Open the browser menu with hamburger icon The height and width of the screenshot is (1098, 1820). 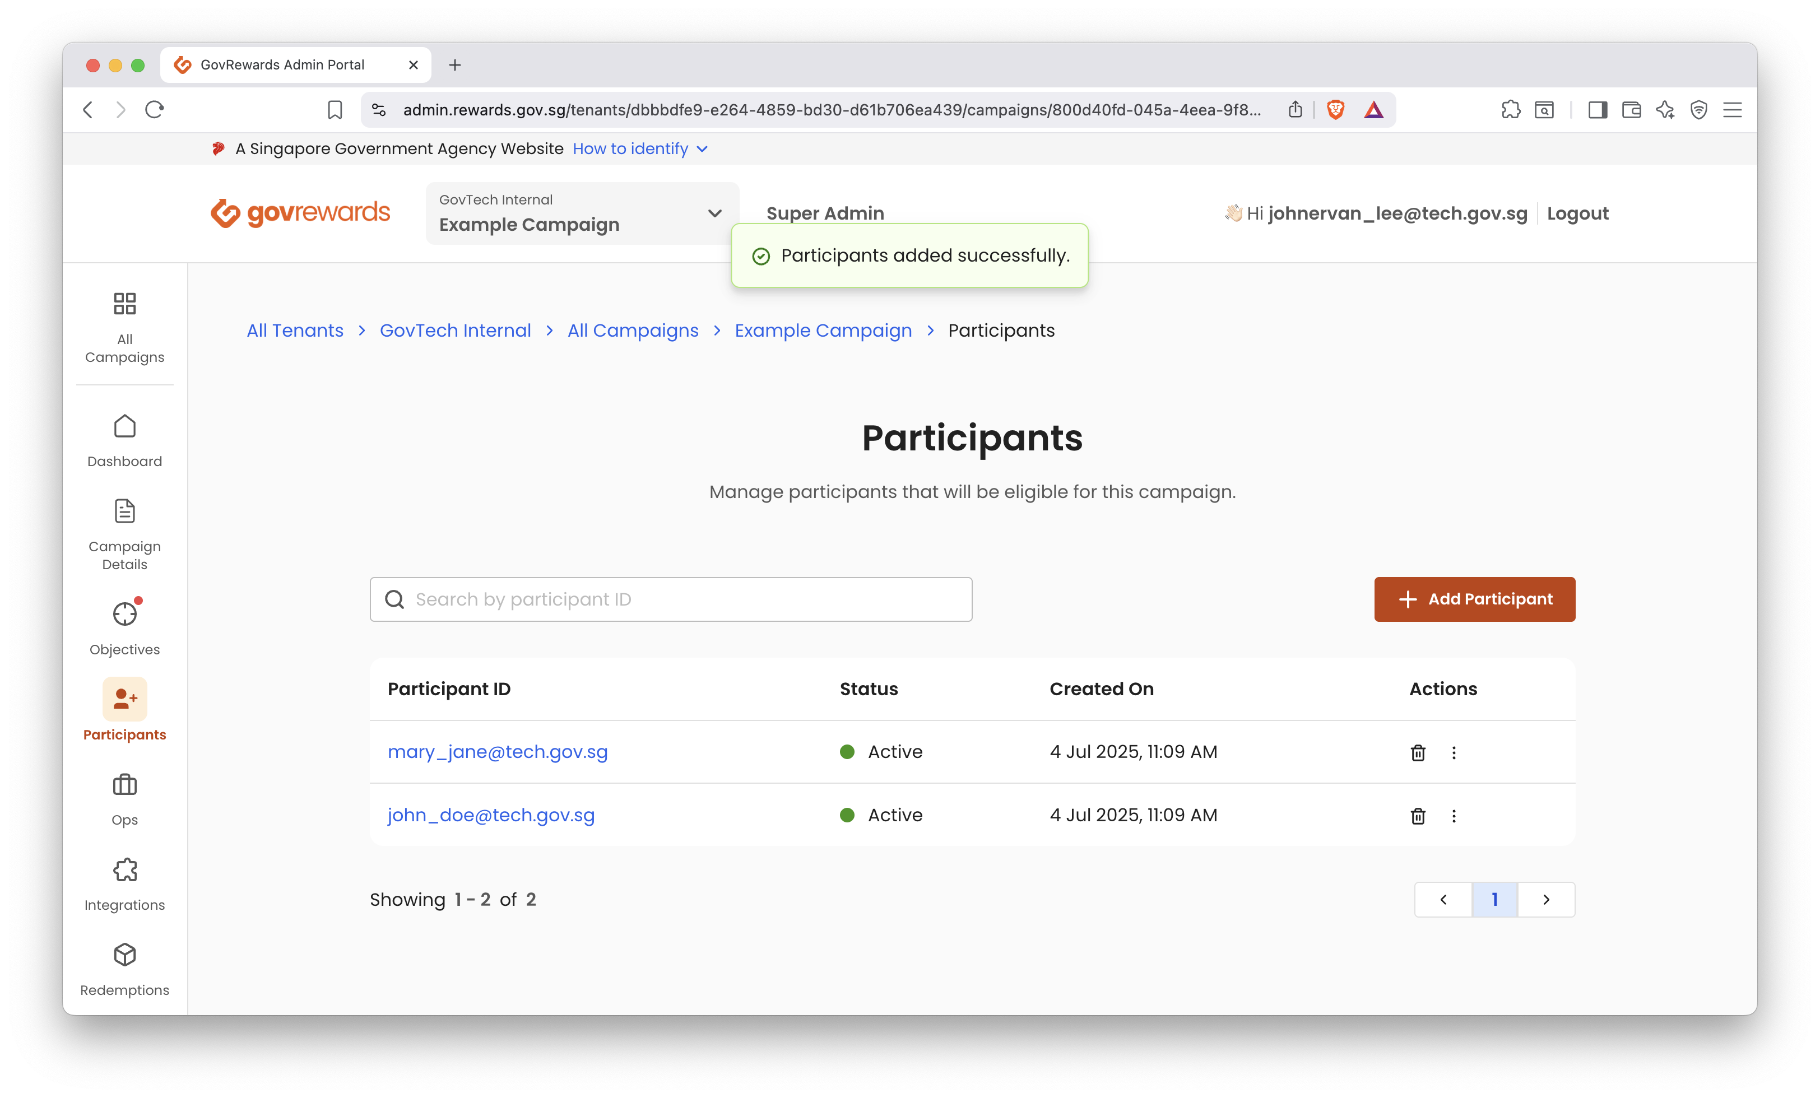pyautogui.click(x=1733, y=109)
